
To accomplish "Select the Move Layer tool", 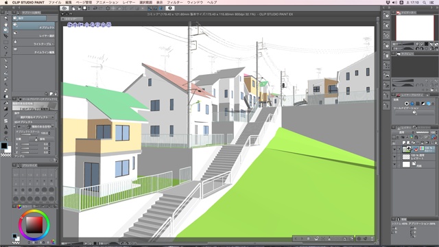I will tap(5, 36).
